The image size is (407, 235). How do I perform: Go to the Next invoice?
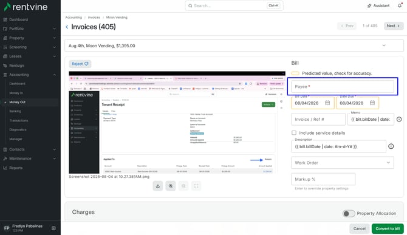(x=394, y=26)
